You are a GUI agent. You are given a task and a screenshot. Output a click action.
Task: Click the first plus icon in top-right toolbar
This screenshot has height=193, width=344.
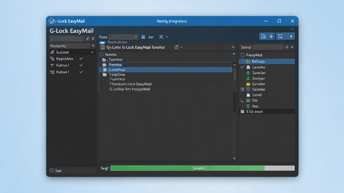(271, 37)
